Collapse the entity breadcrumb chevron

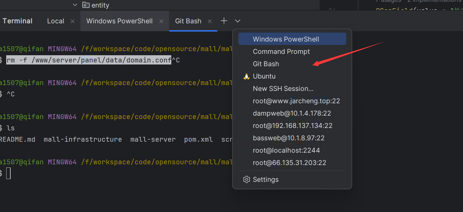(75, 5)
